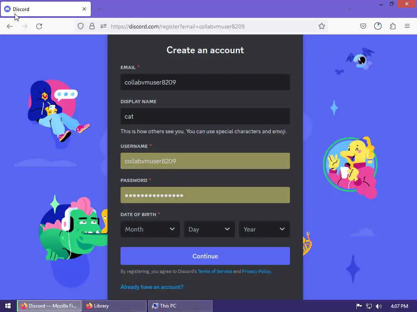This screenshot has width=417, height=312.
Task: Open the tracking protection shield icon
Action: tap(81, 26)
